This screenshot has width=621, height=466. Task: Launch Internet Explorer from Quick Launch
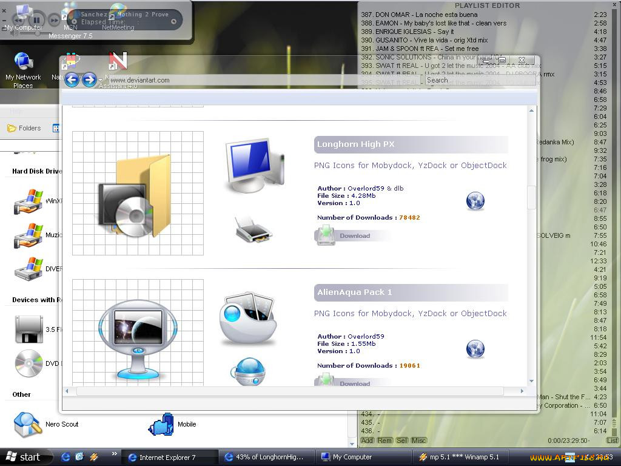[65, 457]
